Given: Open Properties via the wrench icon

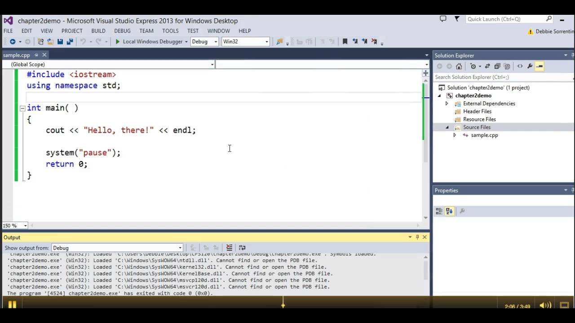Looking at the screenshot, I should click(x=530, y=66).
